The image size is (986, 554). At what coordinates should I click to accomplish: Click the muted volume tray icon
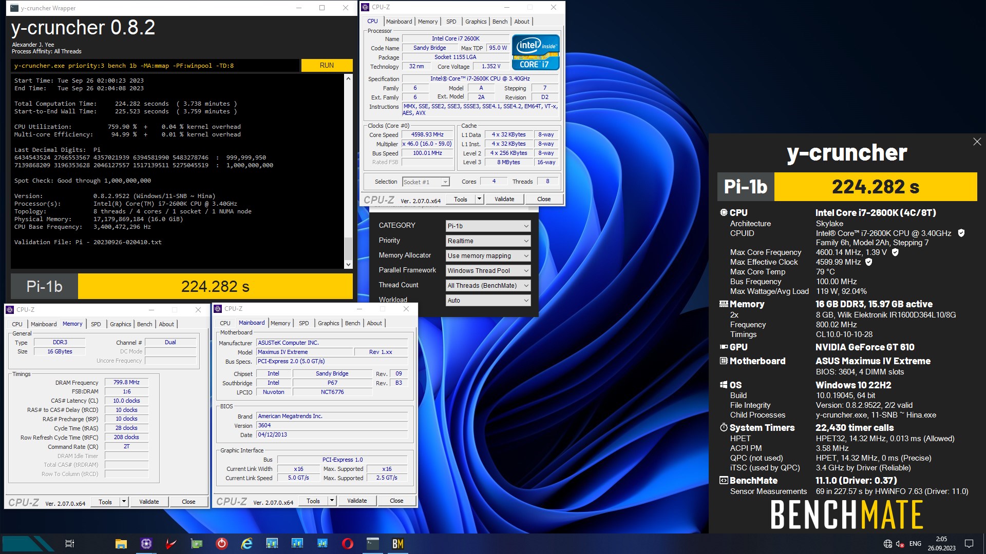point(900,544)
